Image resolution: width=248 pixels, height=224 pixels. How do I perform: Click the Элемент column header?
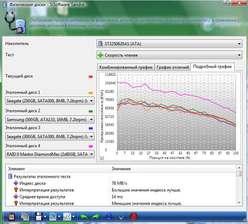click(x=58, y=169)
